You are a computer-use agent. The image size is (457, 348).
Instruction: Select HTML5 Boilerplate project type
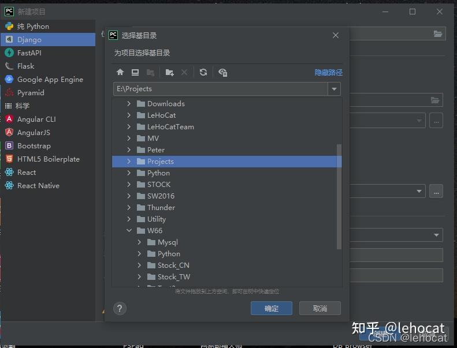point(48,159)
